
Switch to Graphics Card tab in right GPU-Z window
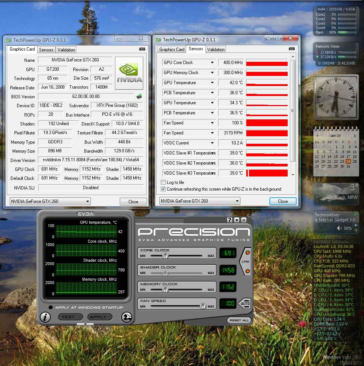click(x=172, y=50)
